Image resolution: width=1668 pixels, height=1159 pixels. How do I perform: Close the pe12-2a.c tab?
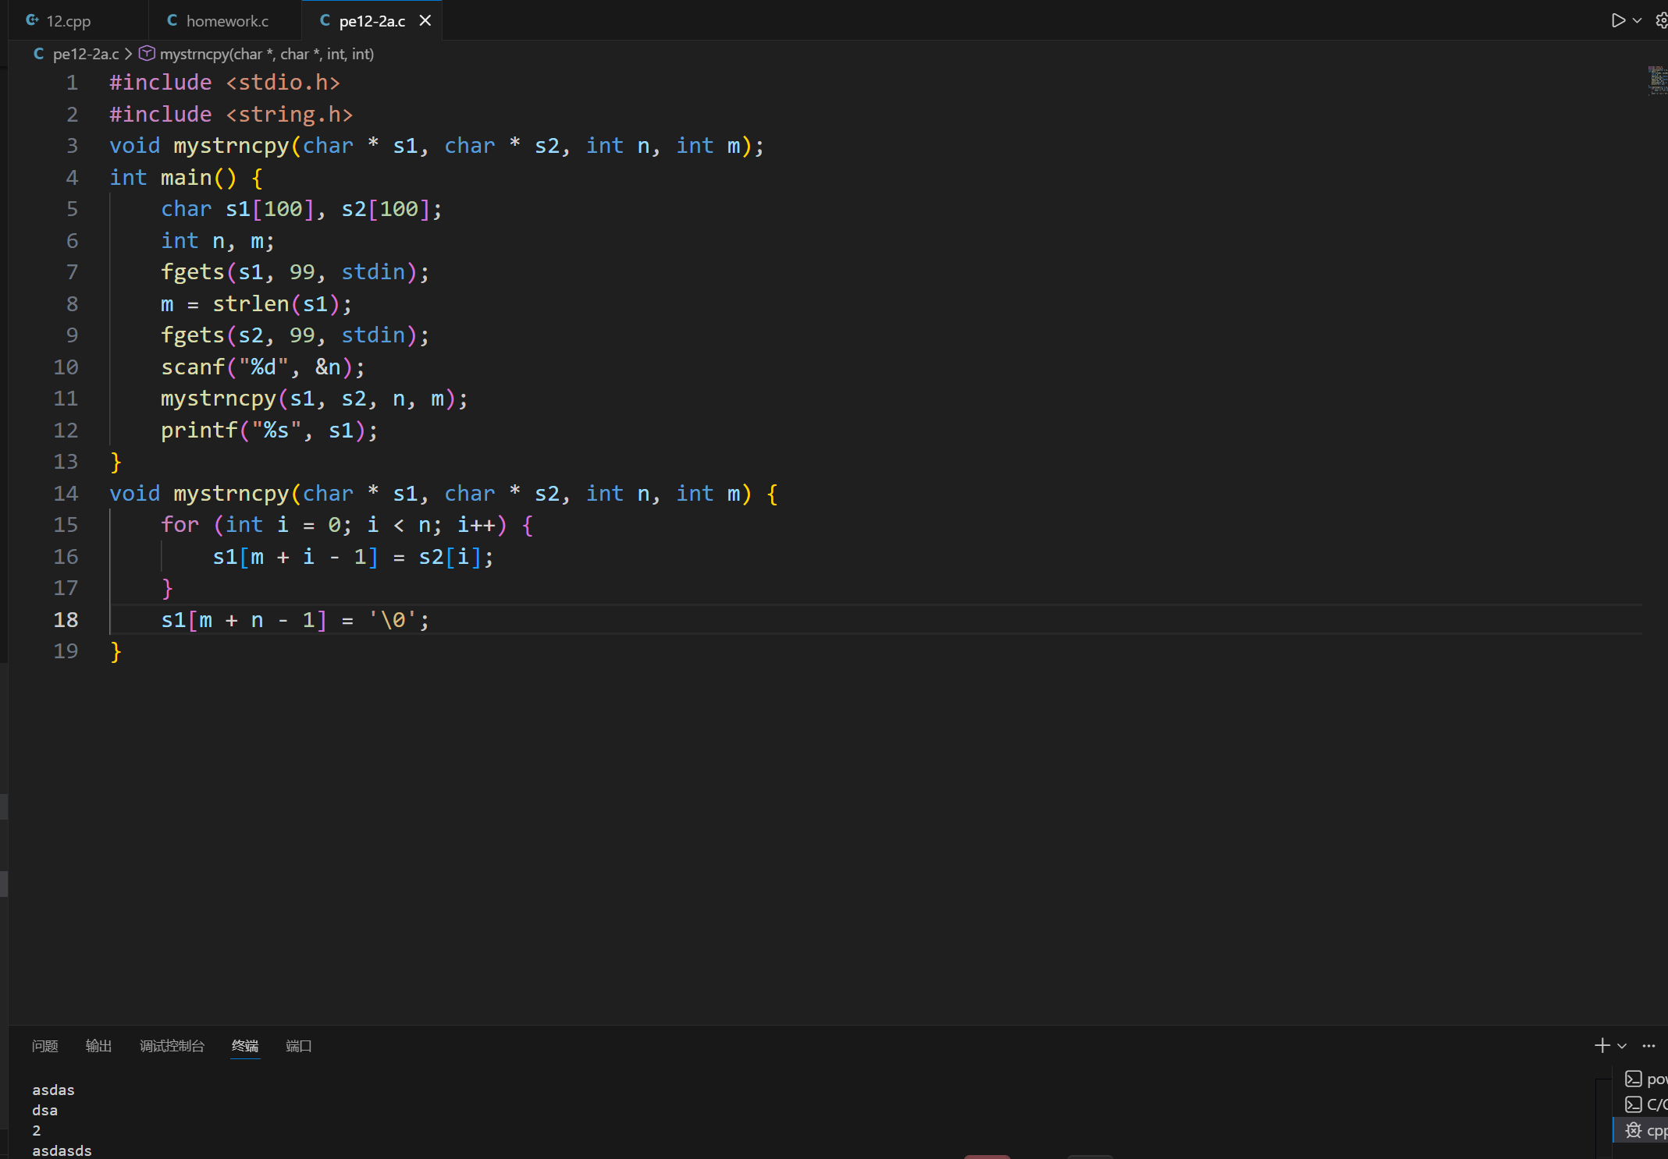(x=425, y=21)
